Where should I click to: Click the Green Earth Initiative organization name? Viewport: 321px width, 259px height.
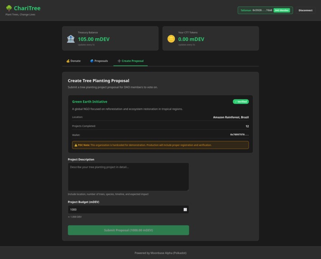click(x=90, y=102)
